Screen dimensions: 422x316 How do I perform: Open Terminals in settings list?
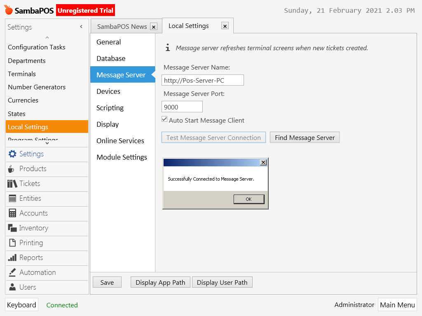click(47, 74)
